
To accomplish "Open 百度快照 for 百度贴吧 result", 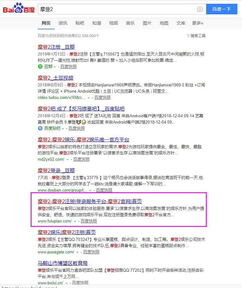I will click(x=76, y=128).
